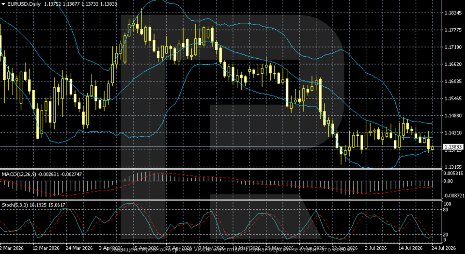Click the 1.16035 price axis value
The image size is (465, 254).
(453, 81)
